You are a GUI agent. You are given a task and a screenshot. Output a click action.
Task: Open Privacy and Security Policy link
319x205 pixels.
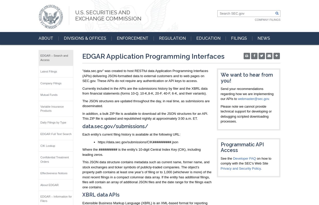241,169
